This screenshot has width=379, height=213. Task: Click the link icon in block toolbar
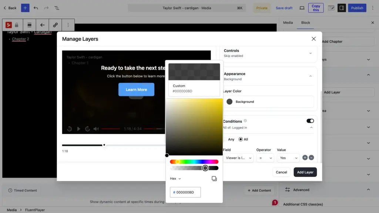[56, 25]
